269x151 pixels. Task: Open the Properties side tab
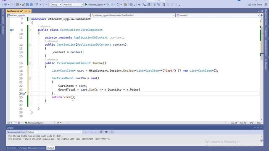266,33
